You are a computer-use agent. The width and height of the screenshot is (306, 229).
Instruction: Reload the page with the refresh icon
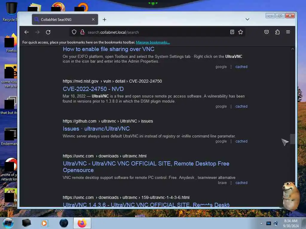(x=48, y=32)
